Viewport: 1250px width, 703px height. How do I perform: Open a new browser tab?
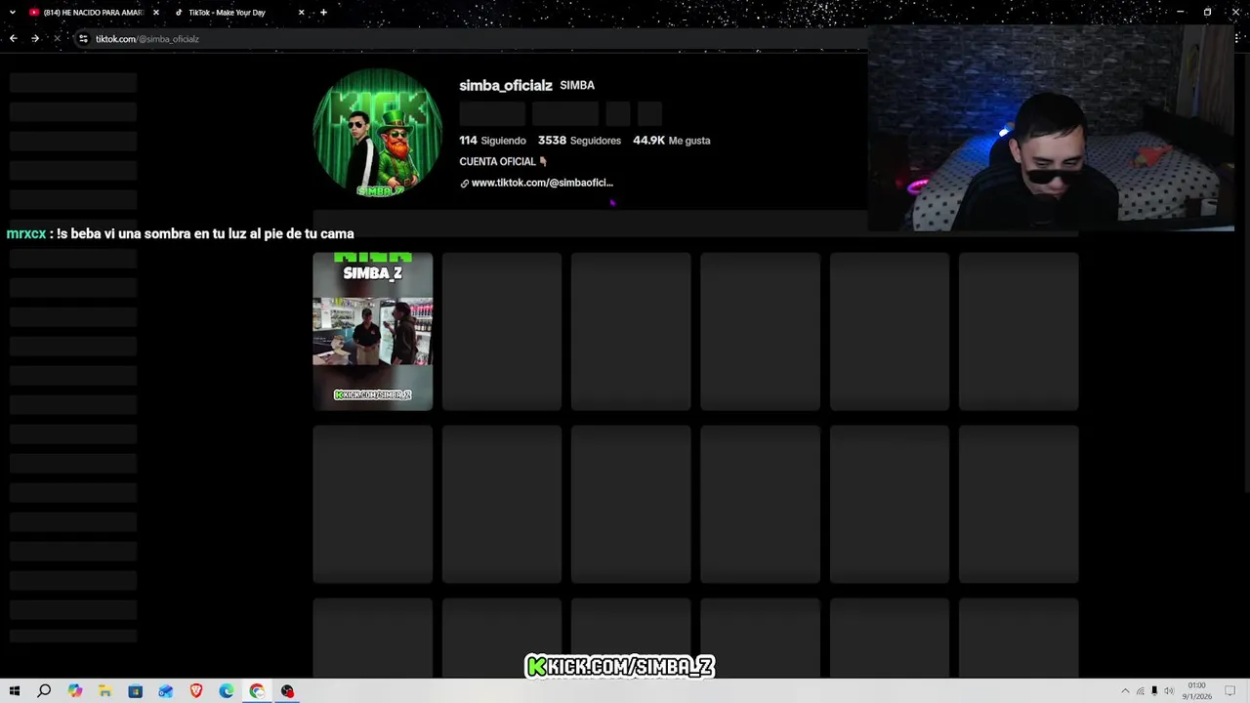pyautogui.click(x=323, y=13)
